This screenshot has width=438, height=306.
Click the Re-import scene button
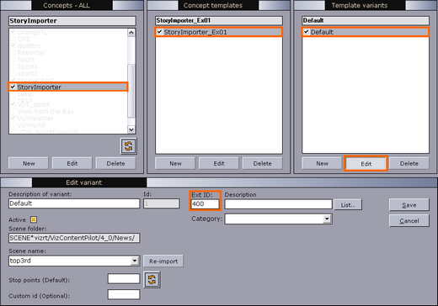pyautogui.click(x=163, y=261)
